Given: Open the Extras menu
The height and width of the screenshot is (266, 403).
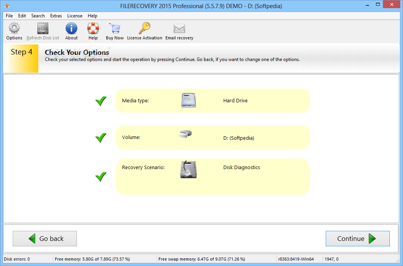Looking at the screenshot, I should (56, 16).
